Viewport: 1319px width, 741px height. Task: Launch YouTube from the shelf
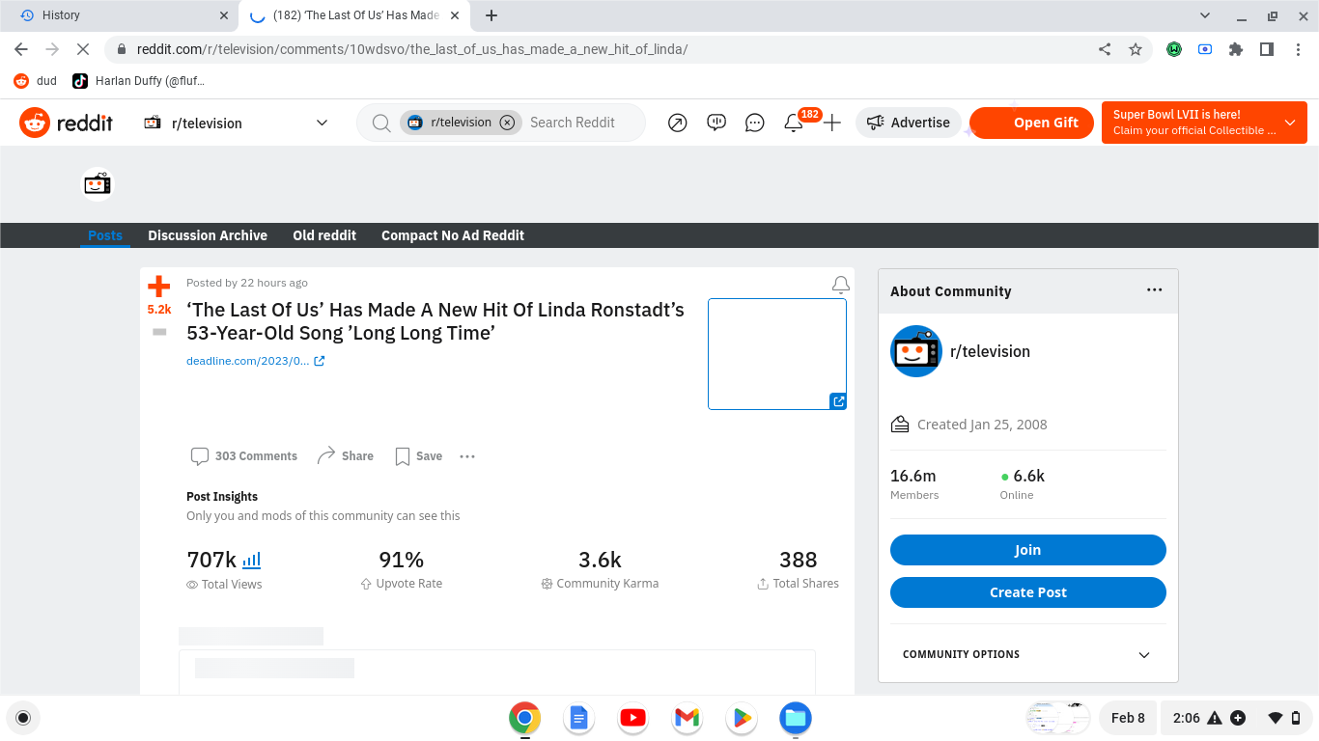632,718
